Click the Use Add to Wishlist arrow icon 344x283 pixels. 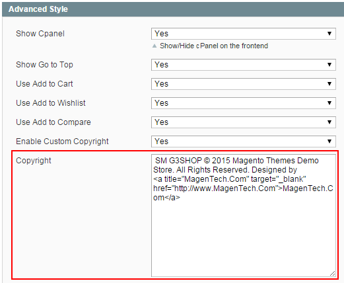pyautogui.click(x=329, y=103)
